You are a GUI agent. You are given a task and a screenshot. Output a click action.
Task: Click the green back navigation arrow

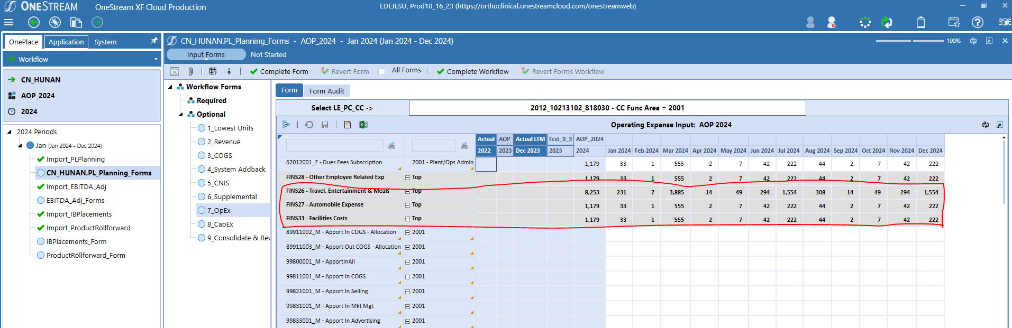point(34,22)
